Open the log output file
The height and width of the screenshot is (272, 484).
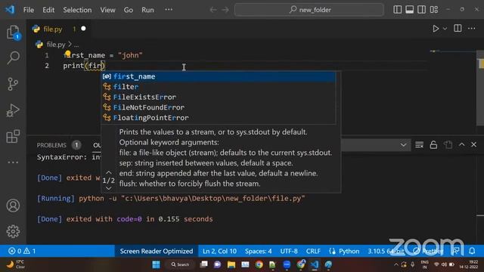pyautogui.click(x=448, y=145)
